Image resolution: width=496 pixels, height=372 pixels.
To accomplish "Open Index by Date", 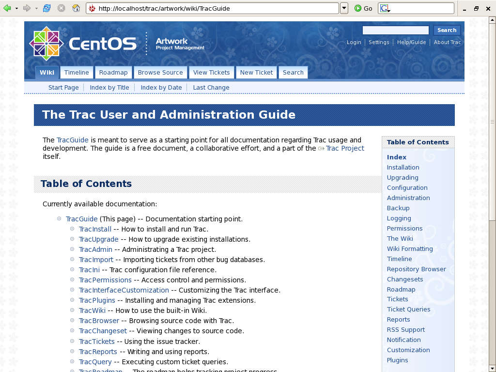I will pyautogui.click(x=161, y=88).
